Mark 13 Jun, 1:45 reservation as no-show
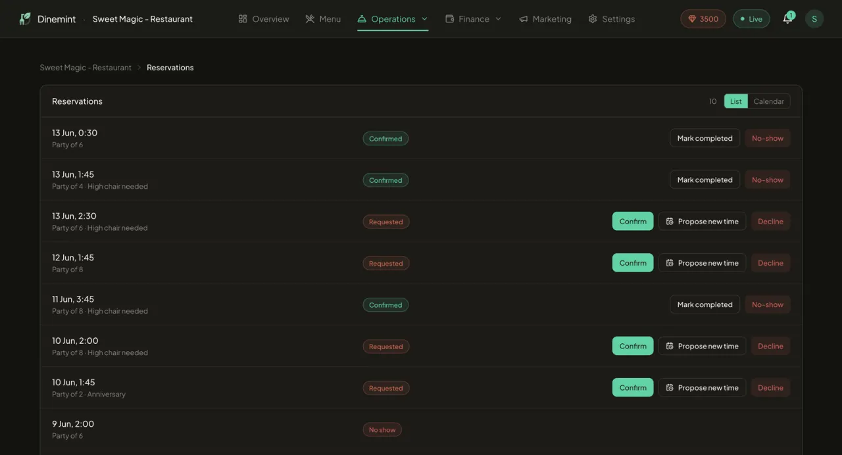Viewport: 842px width, 455px height. (x=768, y=180)
